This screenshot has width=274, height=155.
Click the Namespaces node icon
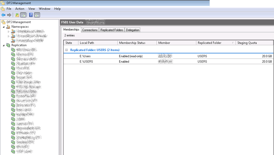click(x=8, y=27)
